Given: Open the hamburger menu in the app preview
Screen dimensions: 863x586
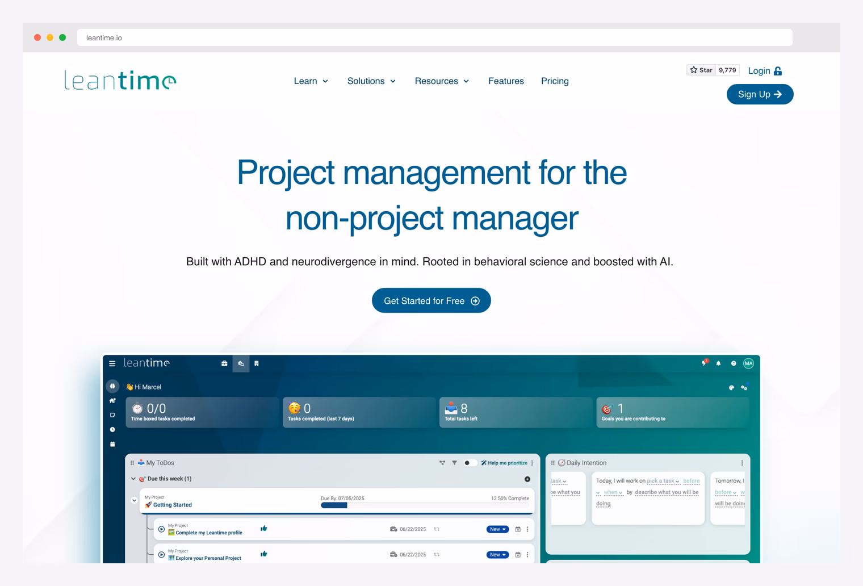Looking at the screenshot, I should [112, 363].
